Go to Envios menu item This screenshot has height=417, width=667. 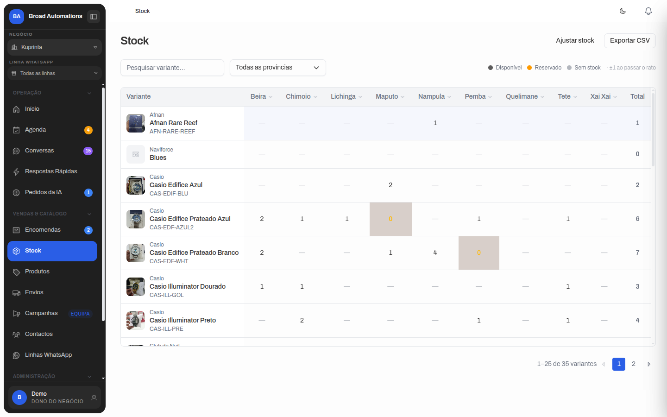point(52,292)
